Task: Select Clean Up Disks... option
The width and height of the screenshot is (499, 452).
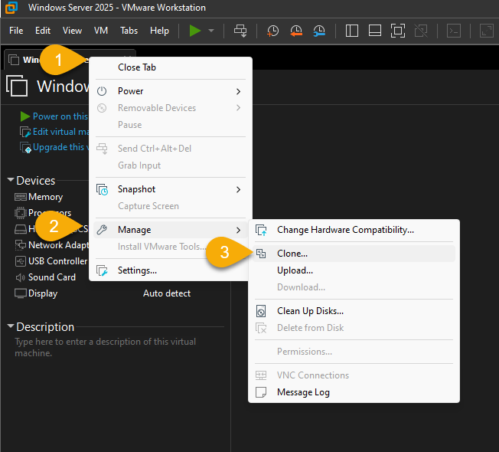Action: (354, 311)
